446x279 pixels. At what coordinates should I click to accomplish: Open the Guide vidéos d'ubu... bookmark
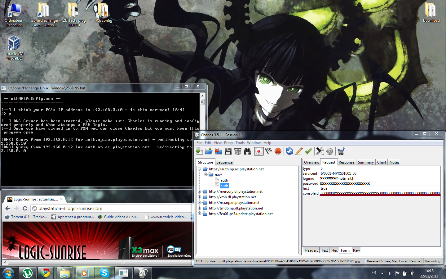click(118, 217)
